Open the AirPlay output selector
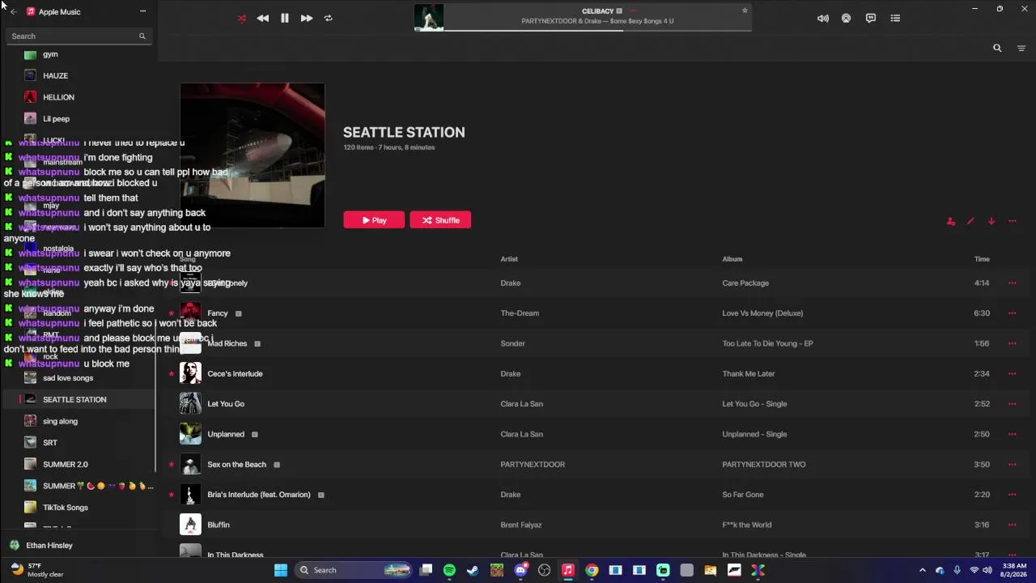This screenshot has height=583, width=1036. 847,18
